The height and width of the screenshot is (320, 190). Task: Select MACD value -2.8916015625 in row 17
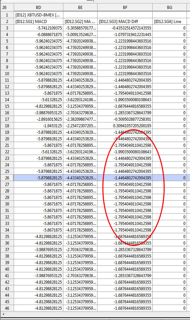point(38,119)
